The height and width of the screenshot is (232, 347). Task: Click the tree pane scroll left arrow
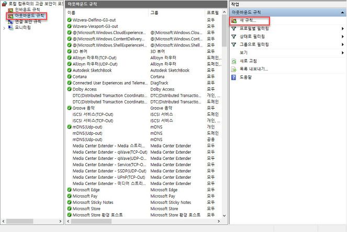(x=3, y=221)
